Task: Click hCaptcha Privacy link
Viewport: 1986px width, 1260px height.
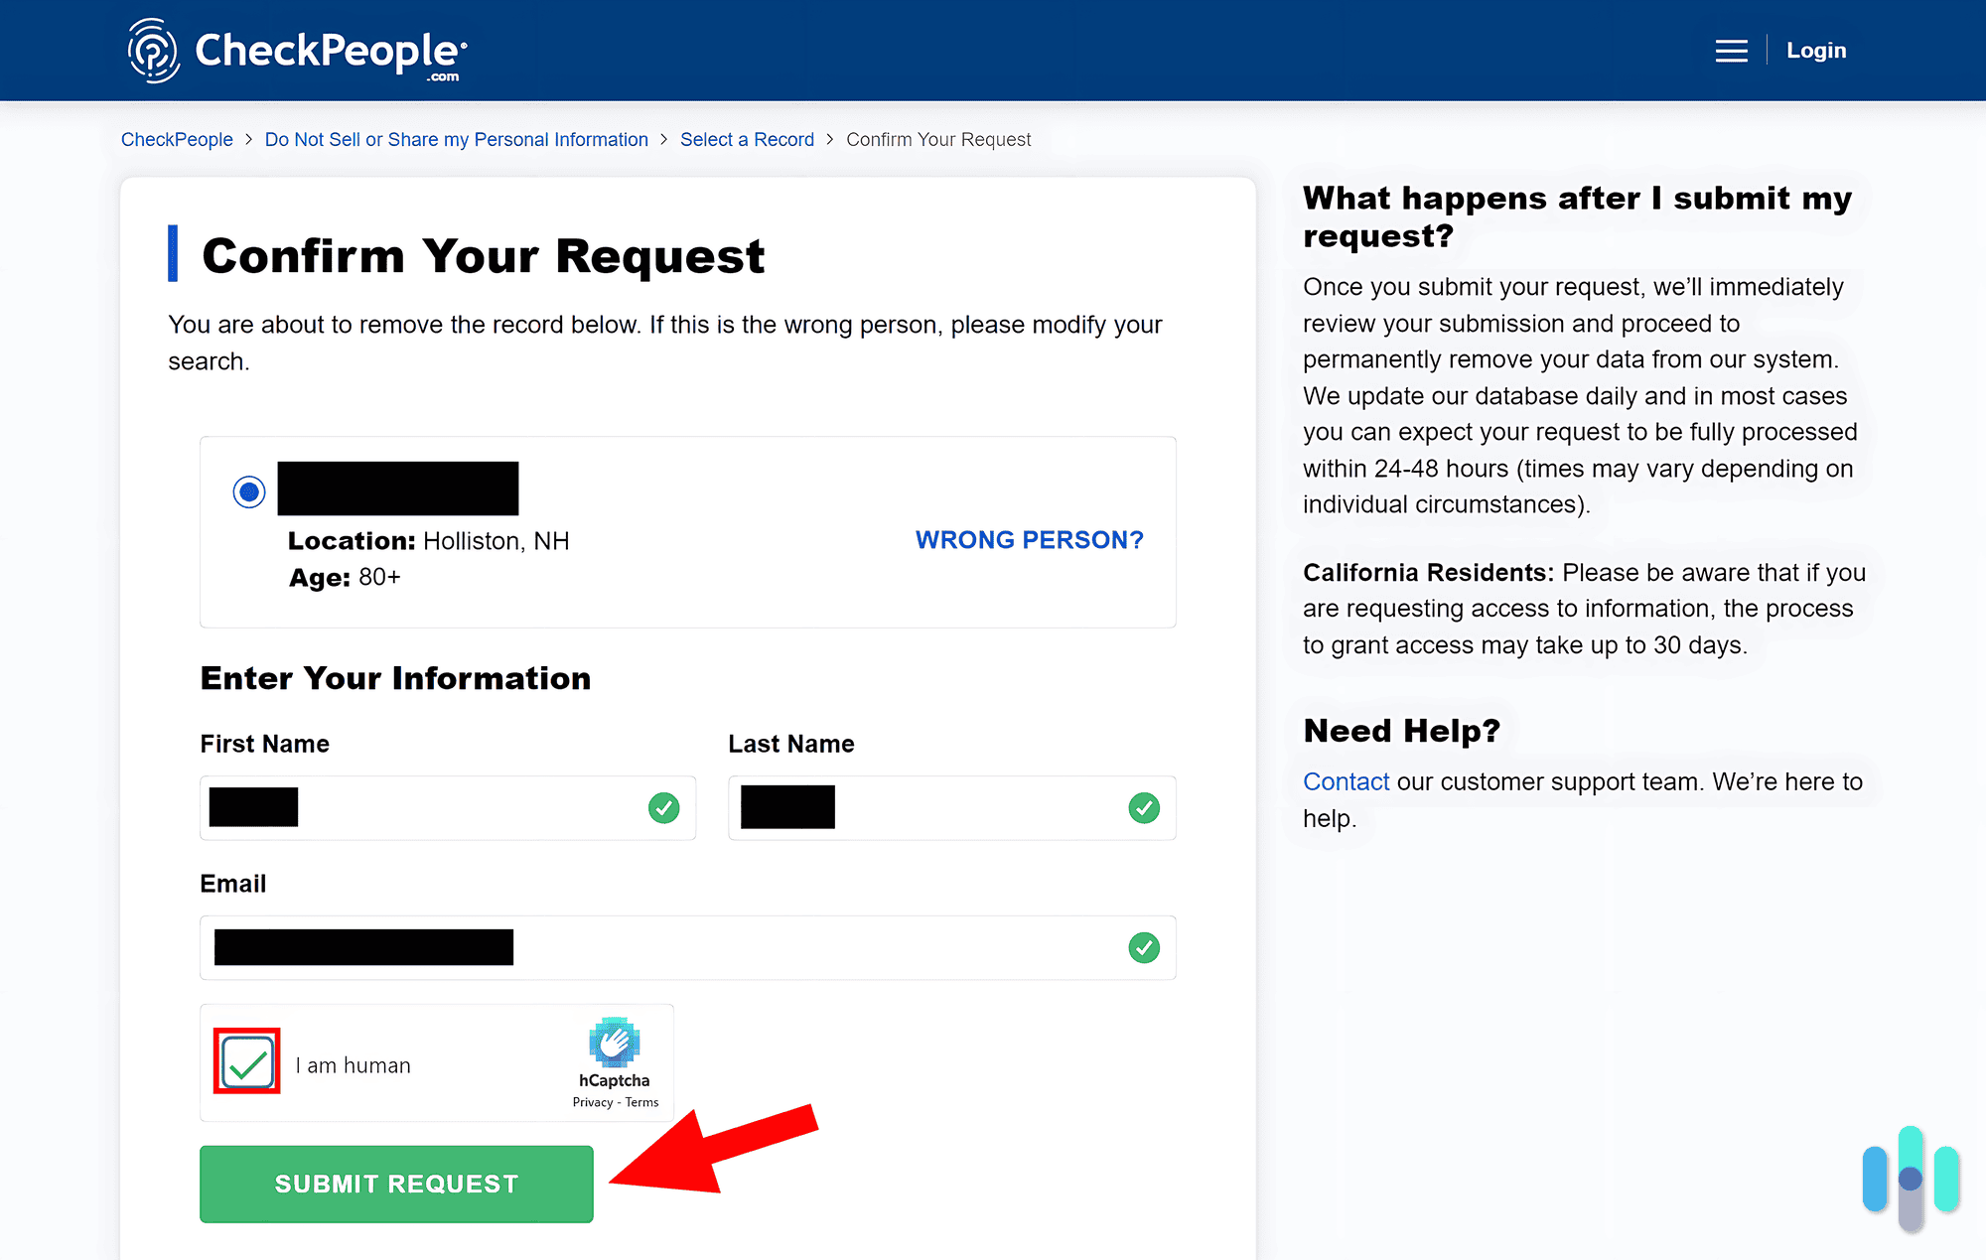Action: (x=592, y=1102)
